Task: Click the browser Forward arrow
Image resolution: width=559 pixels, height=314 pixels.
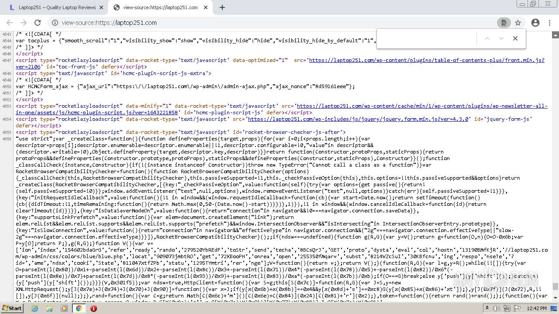Action: 24,23
